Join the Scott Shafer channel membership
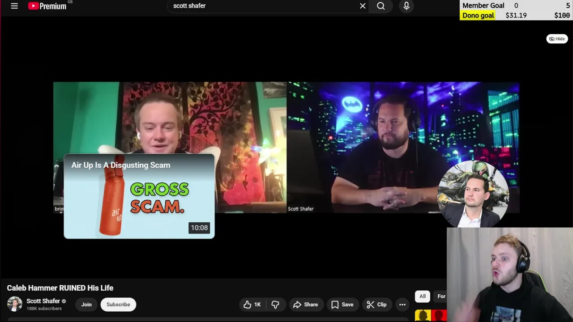This screenshot has height=322, width=573. (86, 305)
